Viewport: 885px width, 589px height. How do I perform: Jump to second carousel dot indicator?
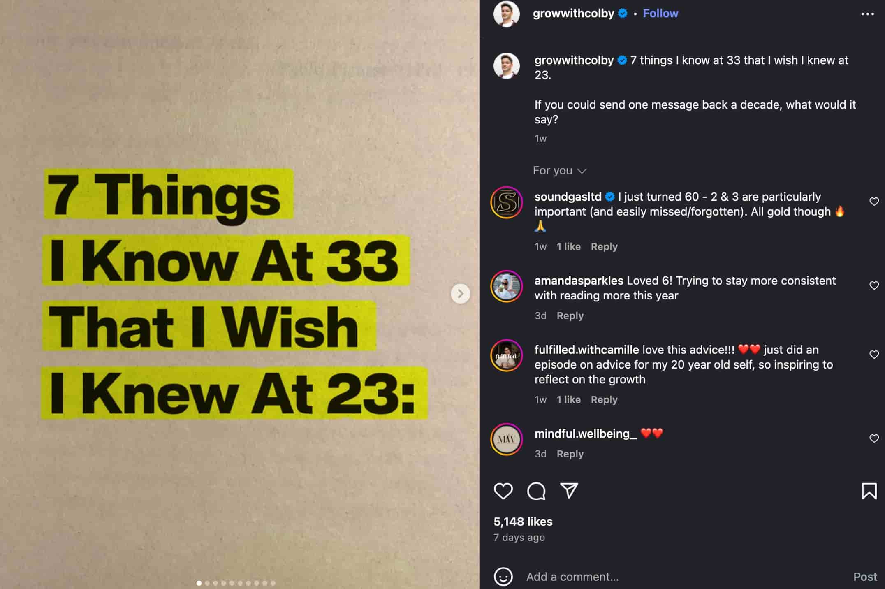click(207, 583)
